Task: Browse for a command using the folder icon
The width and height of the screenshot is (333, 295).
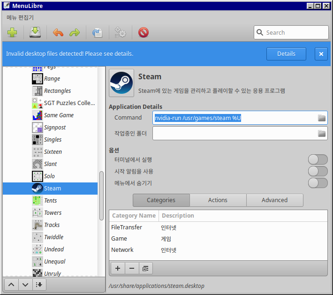Action: (322, 118)
